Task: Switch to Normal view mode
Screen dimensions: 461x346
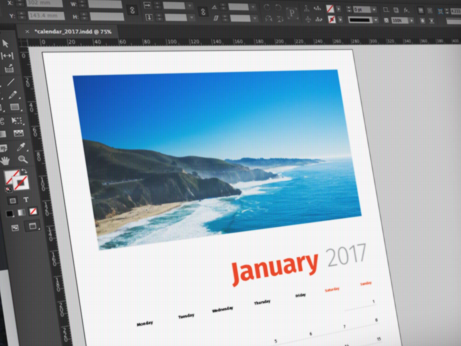Action: coord(15,228)
